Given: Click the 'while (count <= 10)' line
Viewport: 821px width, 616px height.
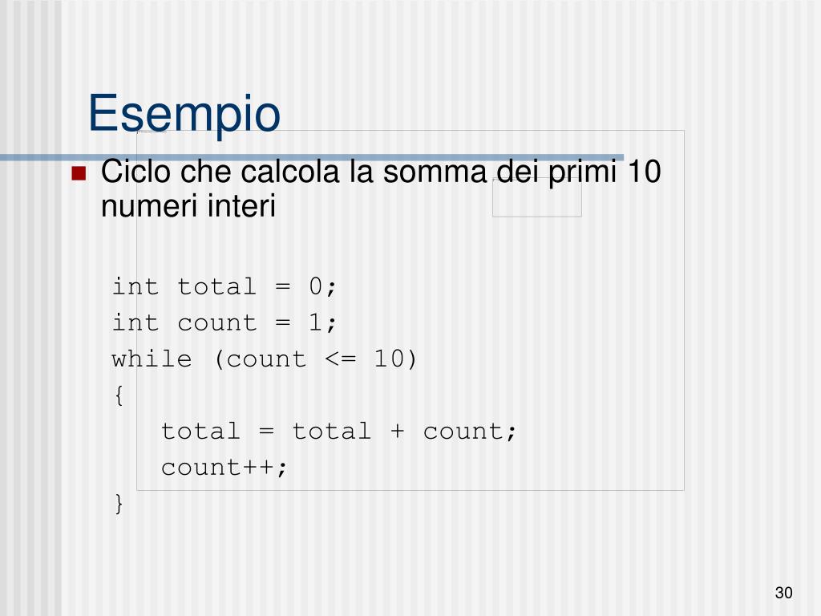Looking at the screenshot, I should 265,359.
